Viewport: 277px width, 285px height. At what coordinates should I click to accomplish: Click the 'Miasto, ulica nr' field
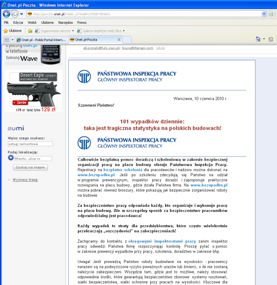[x=33, y=159]
